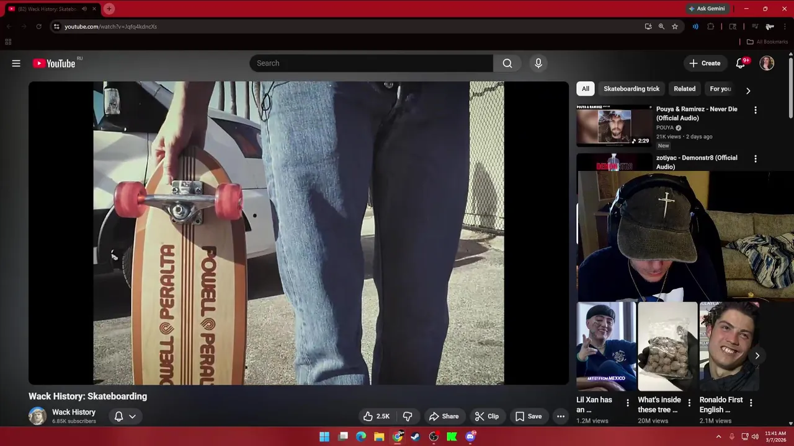The height and width of the screenshot is (446, 794).
Task: Open All Bookmarks folder
Action: coord(767,42)
